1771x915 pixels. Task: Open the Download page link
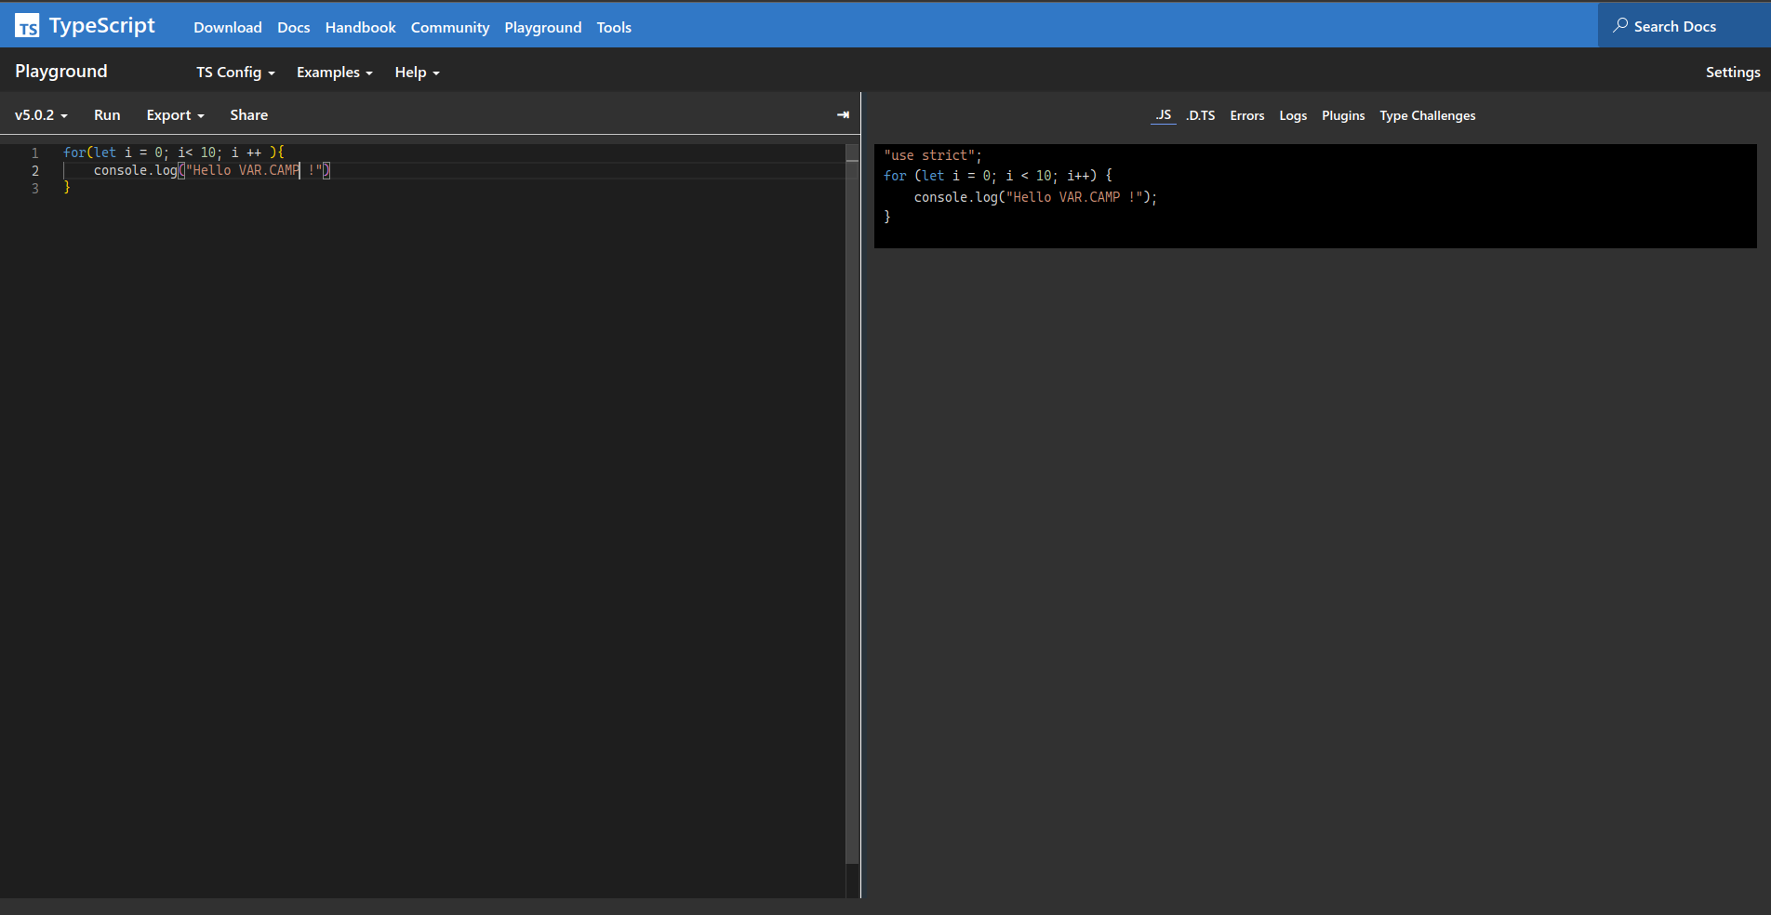click(228, 27)
